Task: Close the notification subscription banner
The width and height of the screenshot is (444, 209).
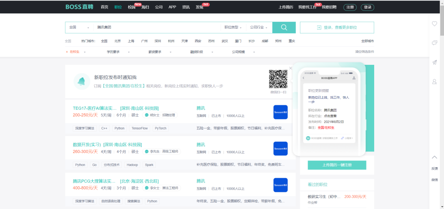Action: [291, 68]
